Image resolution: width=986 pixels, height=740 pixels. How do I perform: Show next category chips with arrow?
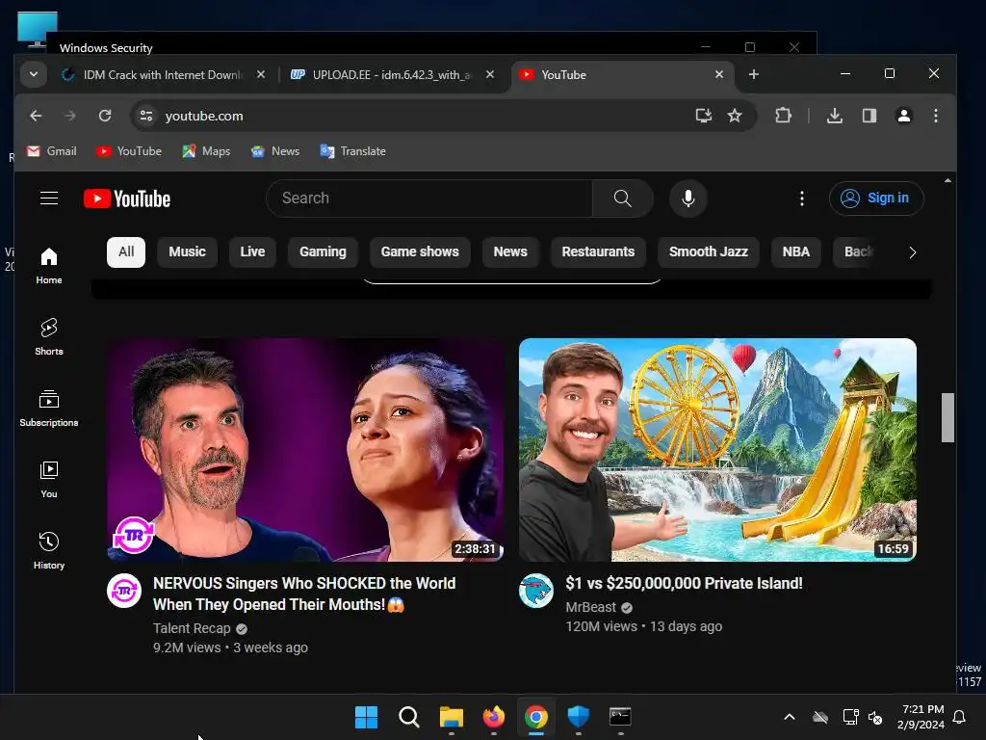click(x=912, y=252)
